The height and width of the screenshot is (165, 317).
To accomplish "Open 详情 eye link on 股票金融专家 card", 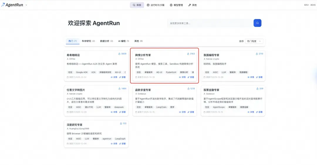I will (251, 112).
